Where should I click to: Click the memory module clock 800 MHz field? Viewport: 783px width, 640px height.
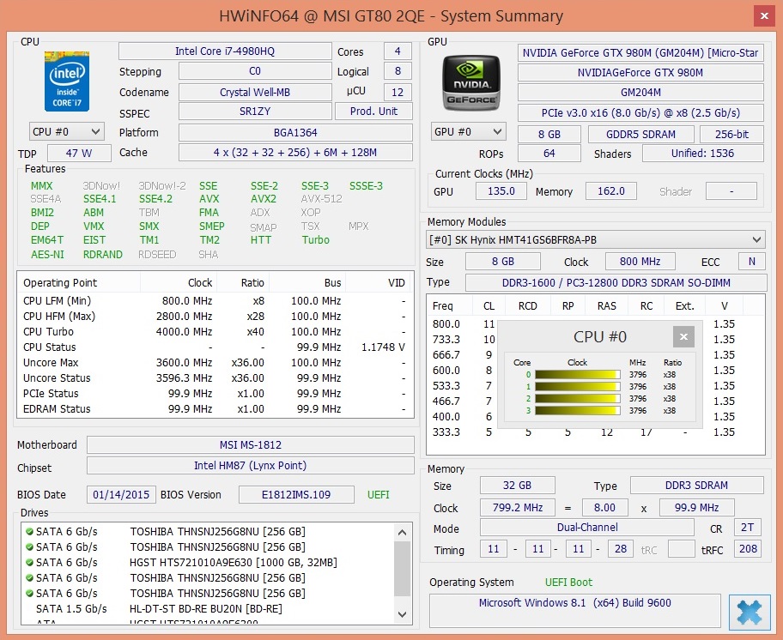(x=640, y=262)
